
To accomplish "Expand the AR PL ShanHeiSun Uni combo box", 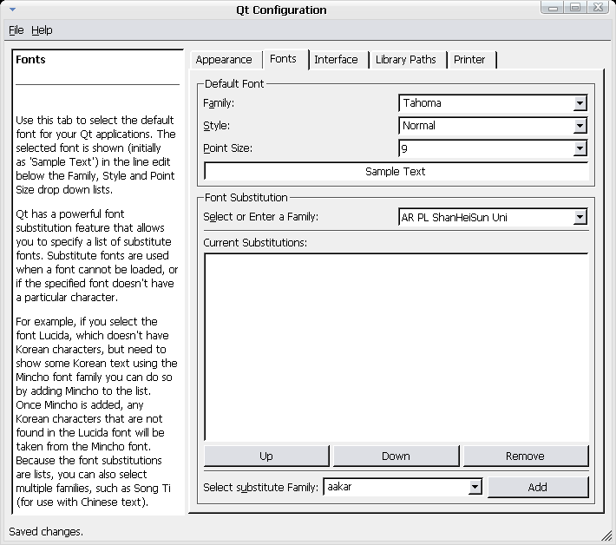I will (x=493, y=217).
